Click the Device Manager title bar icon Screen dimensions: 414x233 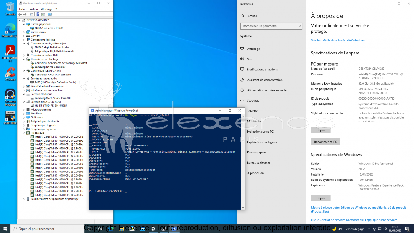[20, 3]
